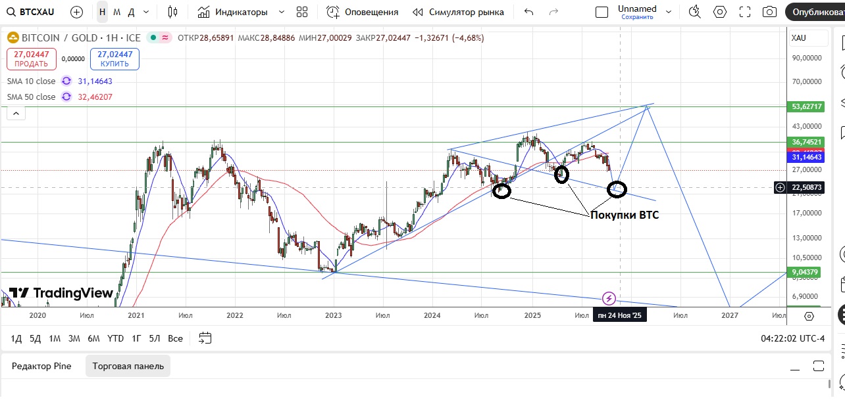Click the undo arrow

click(x=529, y=12)
